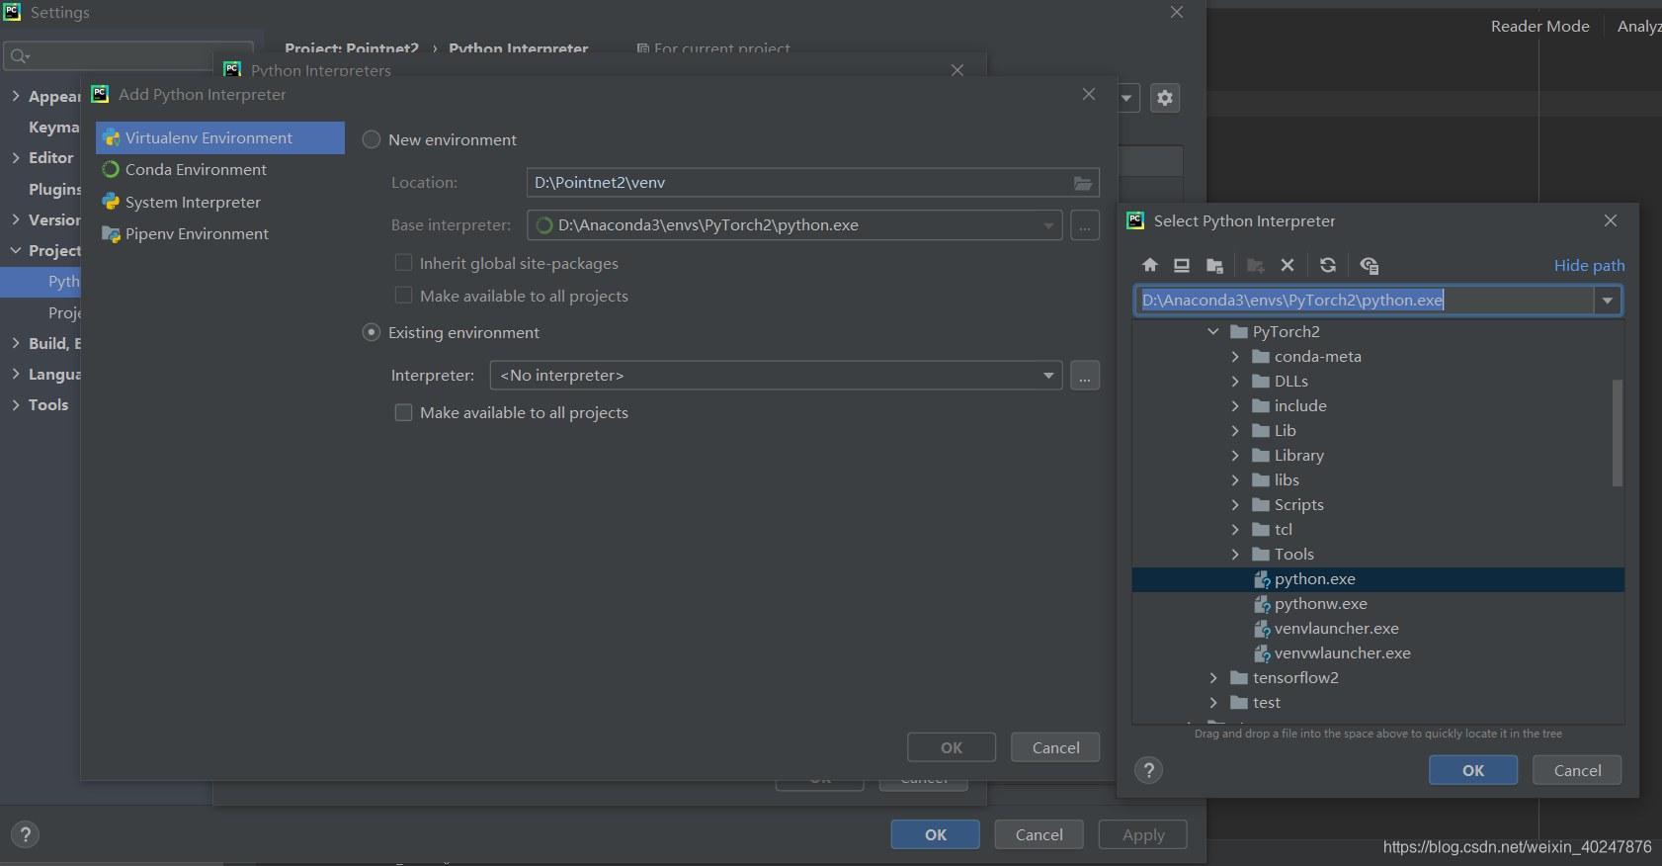The image size is (1662, 866).
Task: Click the Pipenv Environment icon
Action: (x=111, y=234)
